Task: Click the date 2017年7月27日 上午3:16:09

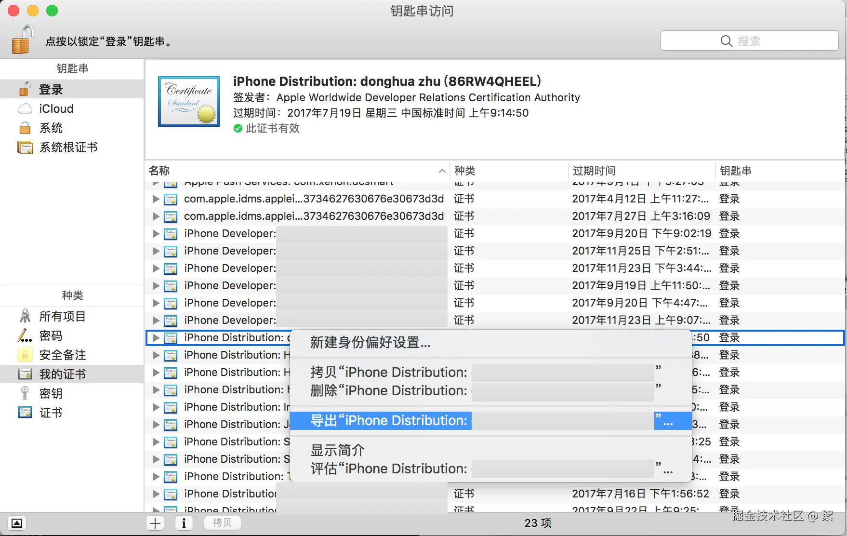Action: pos(641,216)
